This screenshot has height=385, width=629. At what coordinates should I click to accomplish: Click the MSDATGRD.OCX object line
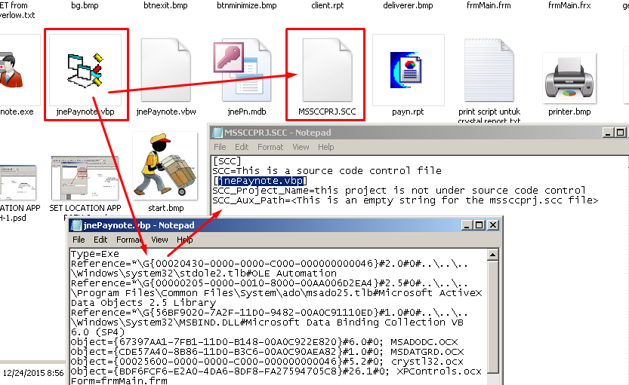[x=267, y=352]
